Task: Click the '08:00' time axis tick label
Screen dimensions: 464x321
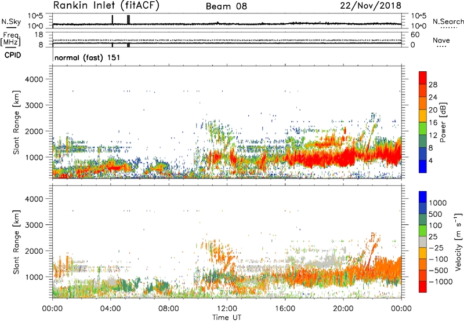Action: click(x=169, y=309)
